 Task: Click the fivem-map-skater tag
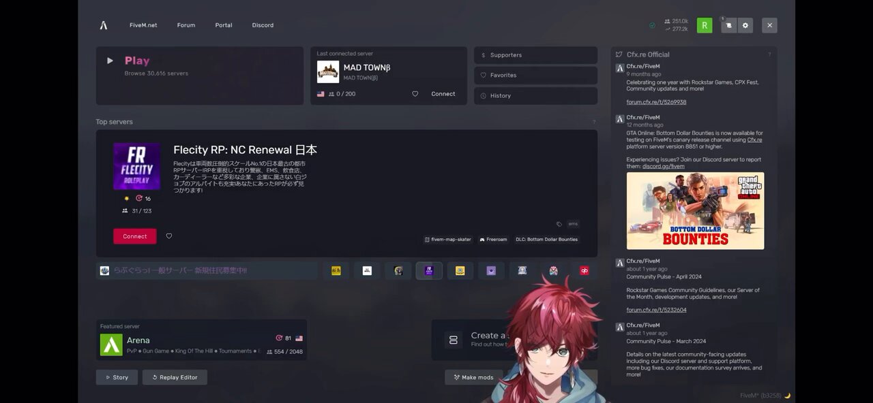pyautogui.click(x=447, y=240)
